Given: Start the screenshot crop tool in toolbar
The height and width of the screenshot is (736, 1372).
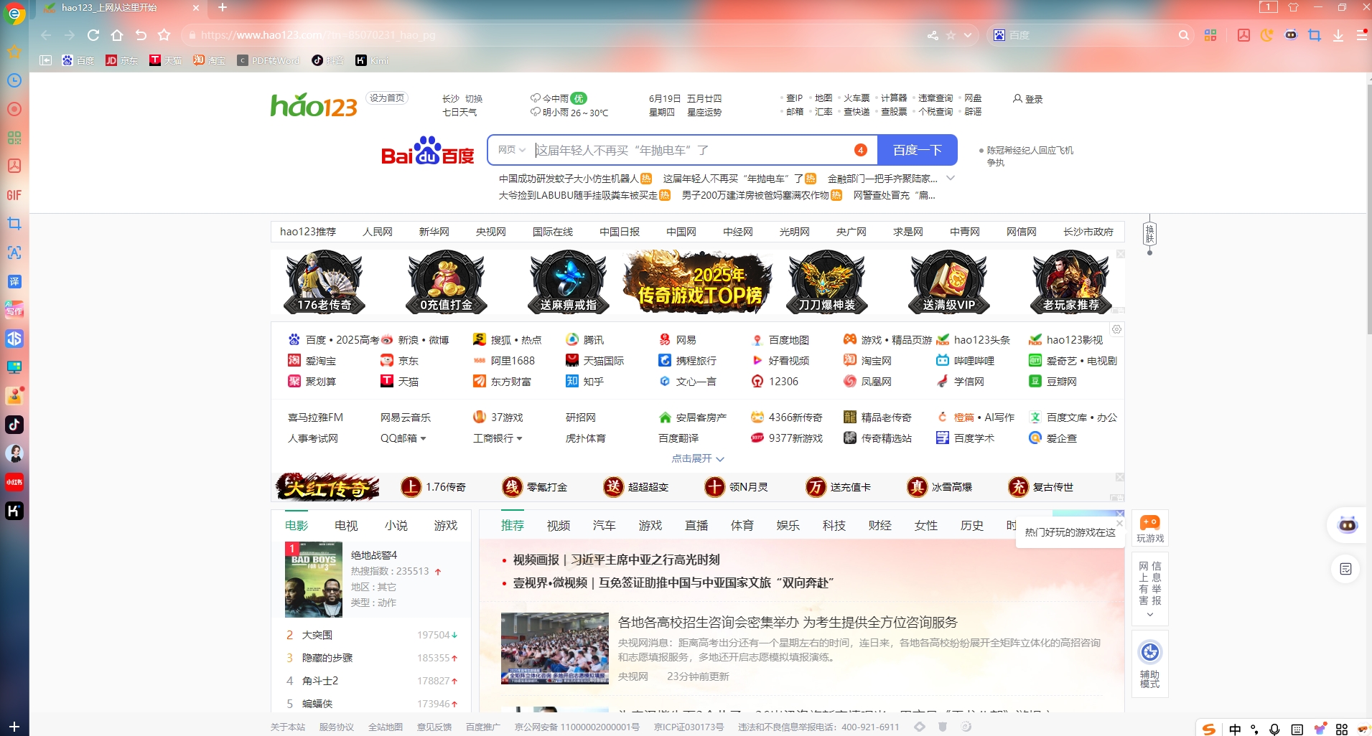Looking at the screenshot, I should tap(1315, 35).
